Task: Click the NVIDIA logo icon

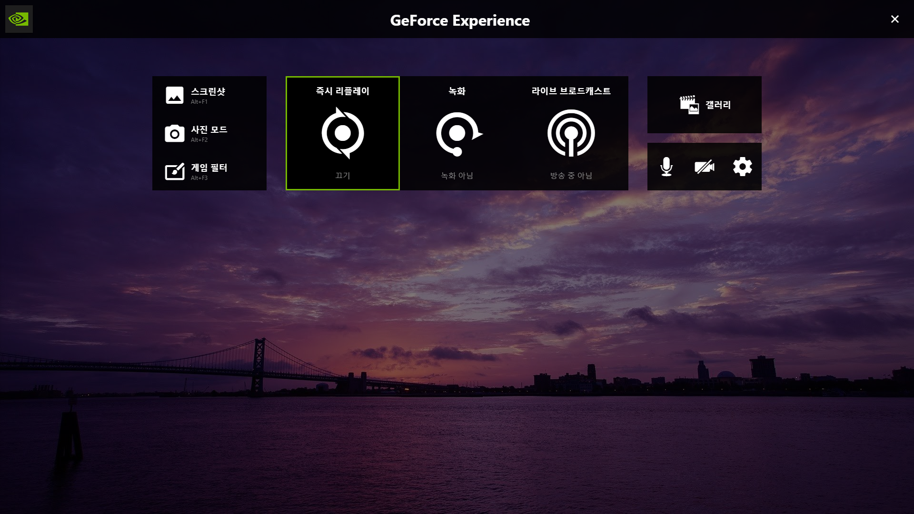Action: [19, 19]
